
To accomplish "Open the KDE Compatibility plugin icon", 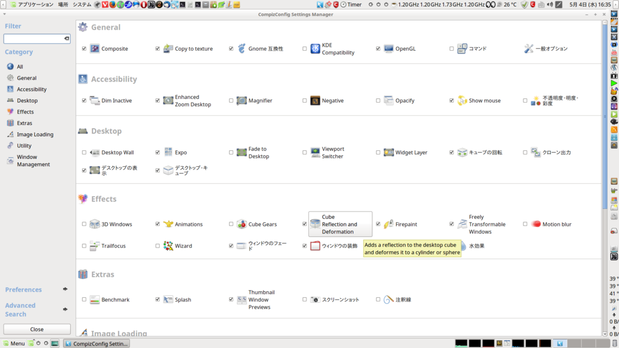I will click(315, 48).
